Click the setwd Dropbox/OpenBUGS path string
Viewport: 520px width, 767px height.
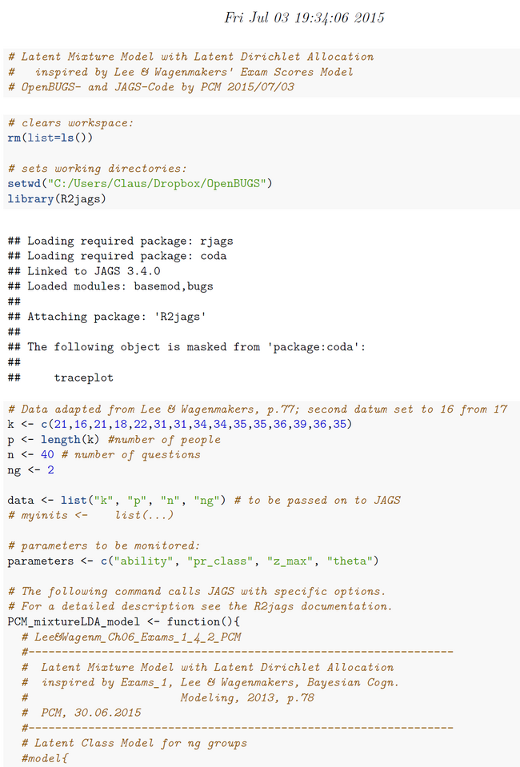pyautogui.click(x=157, y=183)
